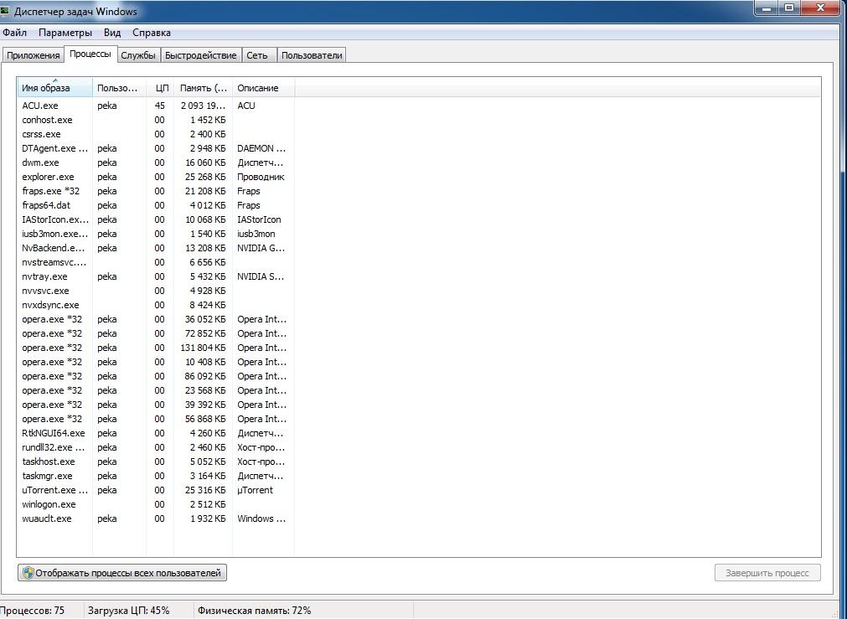The height and width of the screenshot is (619, 847).
Task: Click the Task Manager title bar icon
Action: [5, 11]
